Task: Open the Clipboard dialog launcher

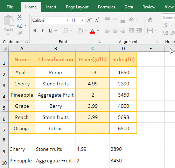Action: (27, 42)
